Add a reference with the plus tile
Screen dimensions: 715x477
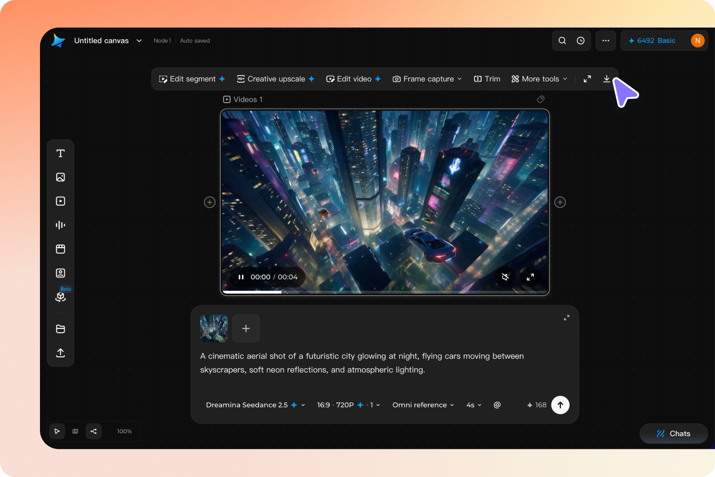[246, 328]
